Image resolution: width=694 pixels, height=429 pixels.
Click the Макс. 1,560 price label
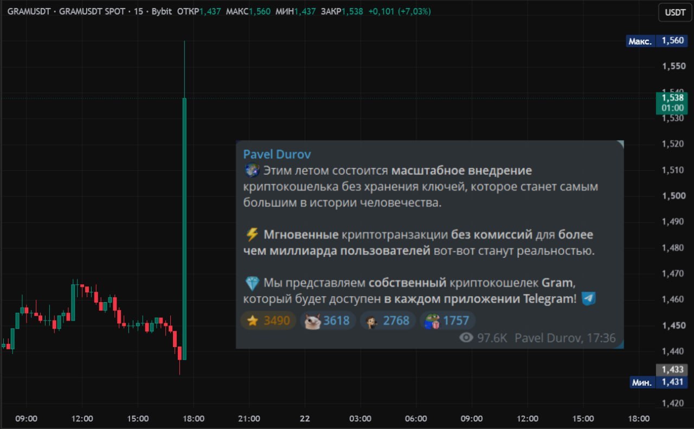coord(657,41)
